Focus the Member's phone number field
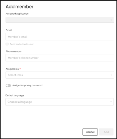Screen dimensions: 117x139 60,58
